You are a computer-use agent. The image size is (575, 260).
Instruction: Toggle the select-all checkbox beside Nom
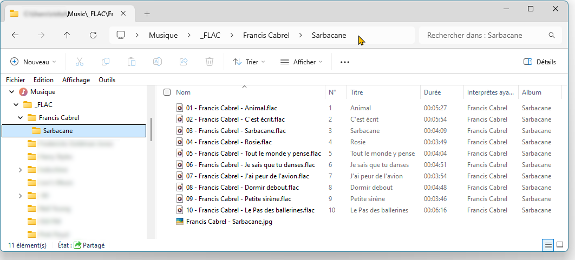167,92
